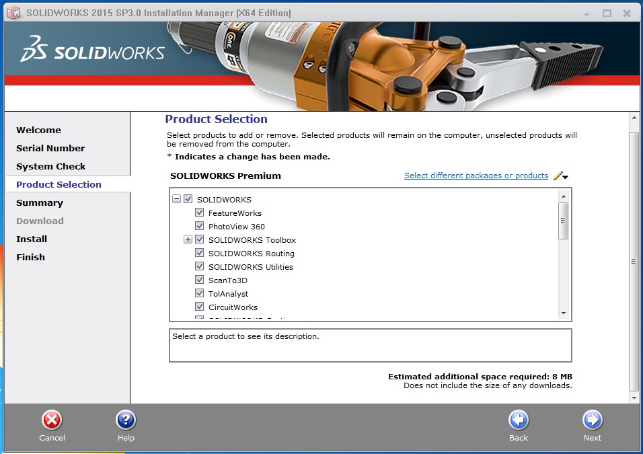643x454 pixels.
Task: Uncheck the SOLIDWORKS root checkbox
Action: pyautogui.click(x=188, y=199)
